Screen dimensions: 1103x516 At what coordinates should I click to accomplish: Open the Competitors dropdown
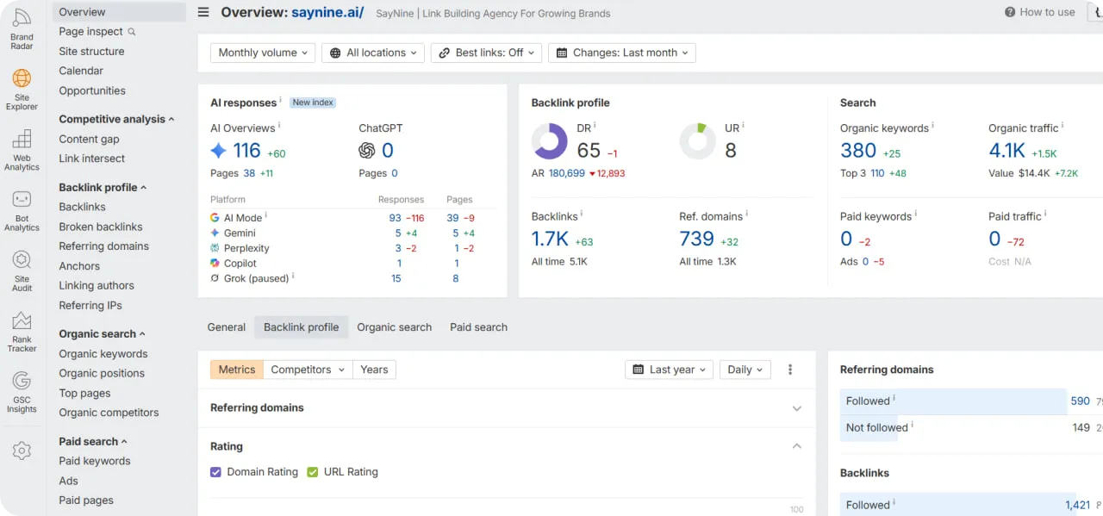point(308,370)
